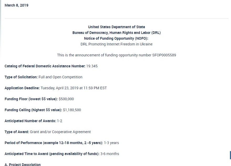
Task: Click the Notice of Funding Opportunity (NOFO) heading
Action: point(117,38)
